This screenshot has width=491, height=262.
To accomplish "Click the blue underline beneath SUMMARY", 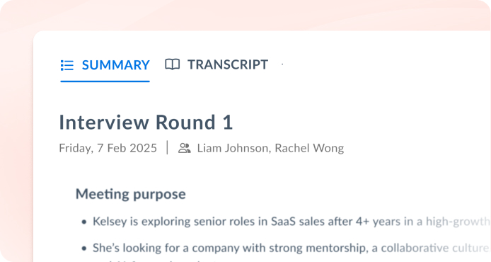I will (x=105, y=81).
